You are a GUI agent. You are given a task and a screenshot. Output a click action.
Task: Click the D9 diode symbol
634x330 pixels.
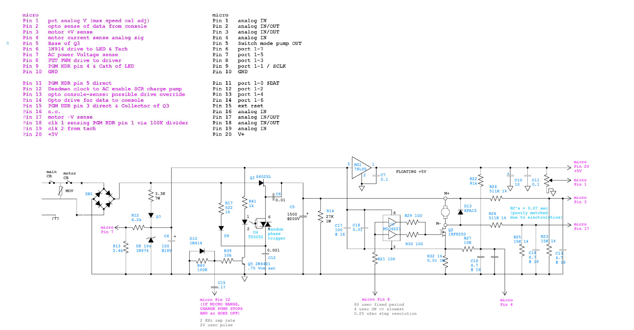click(x=221, y=228)
